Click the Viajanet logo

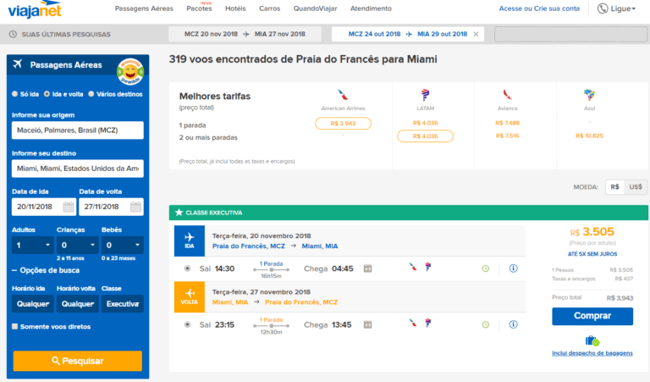35,9
